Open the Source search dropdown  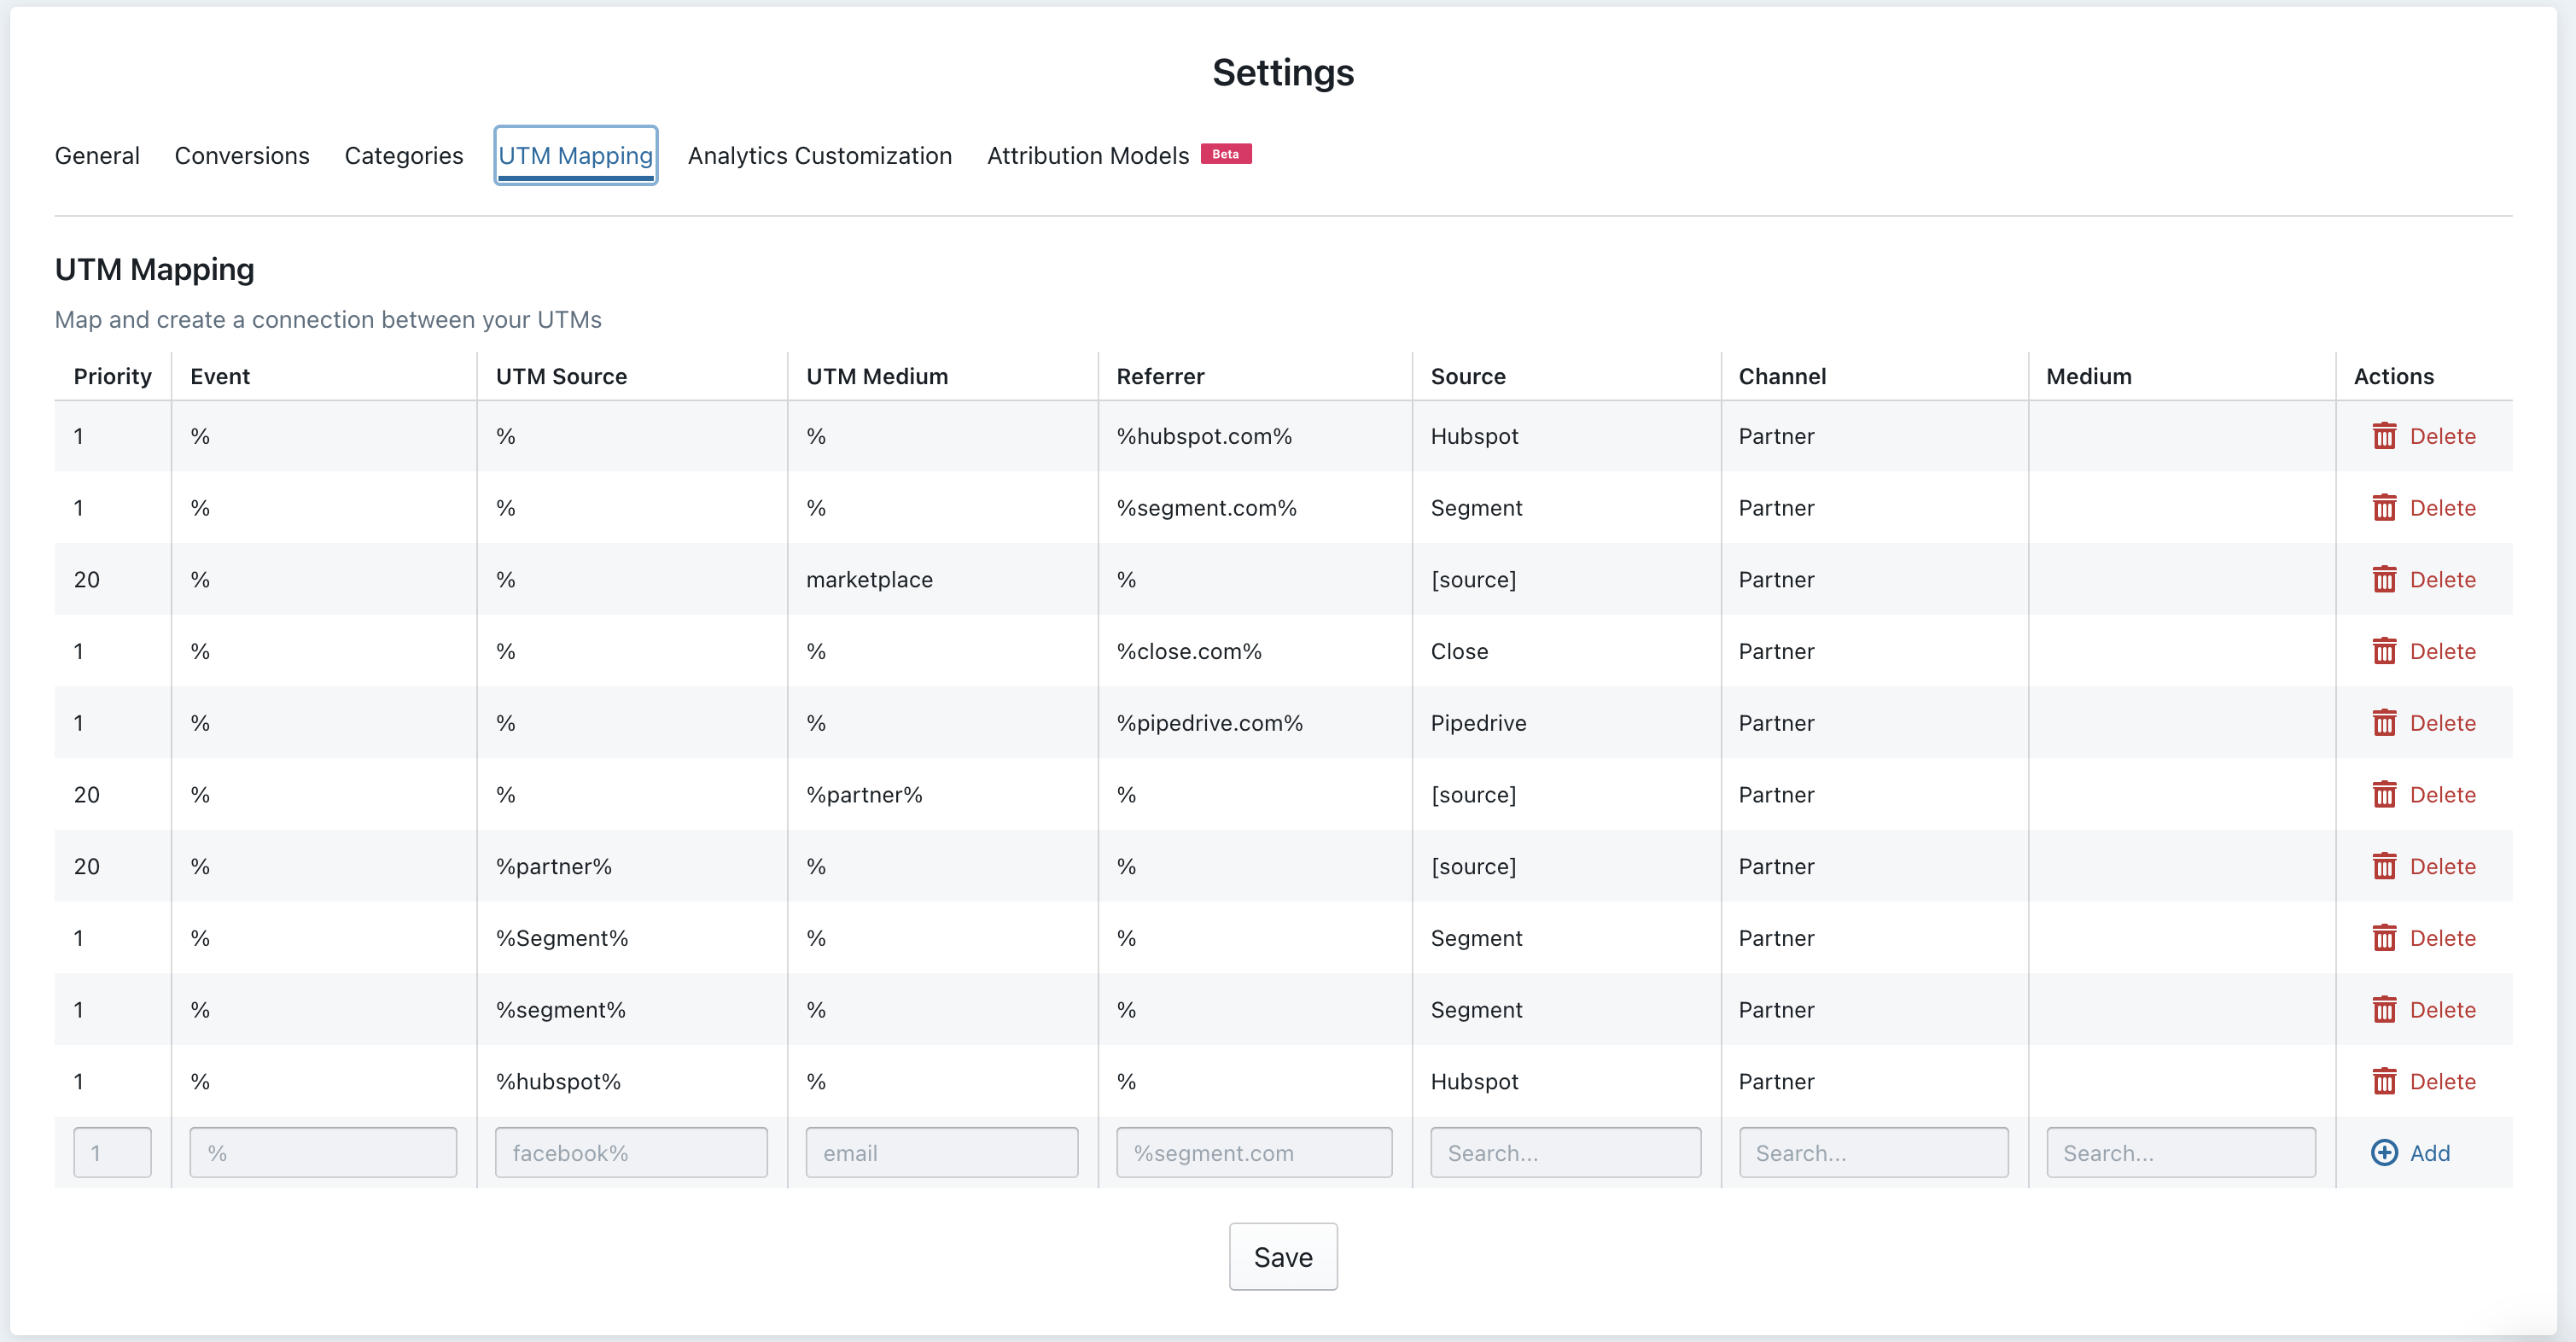[1566, 1153]
